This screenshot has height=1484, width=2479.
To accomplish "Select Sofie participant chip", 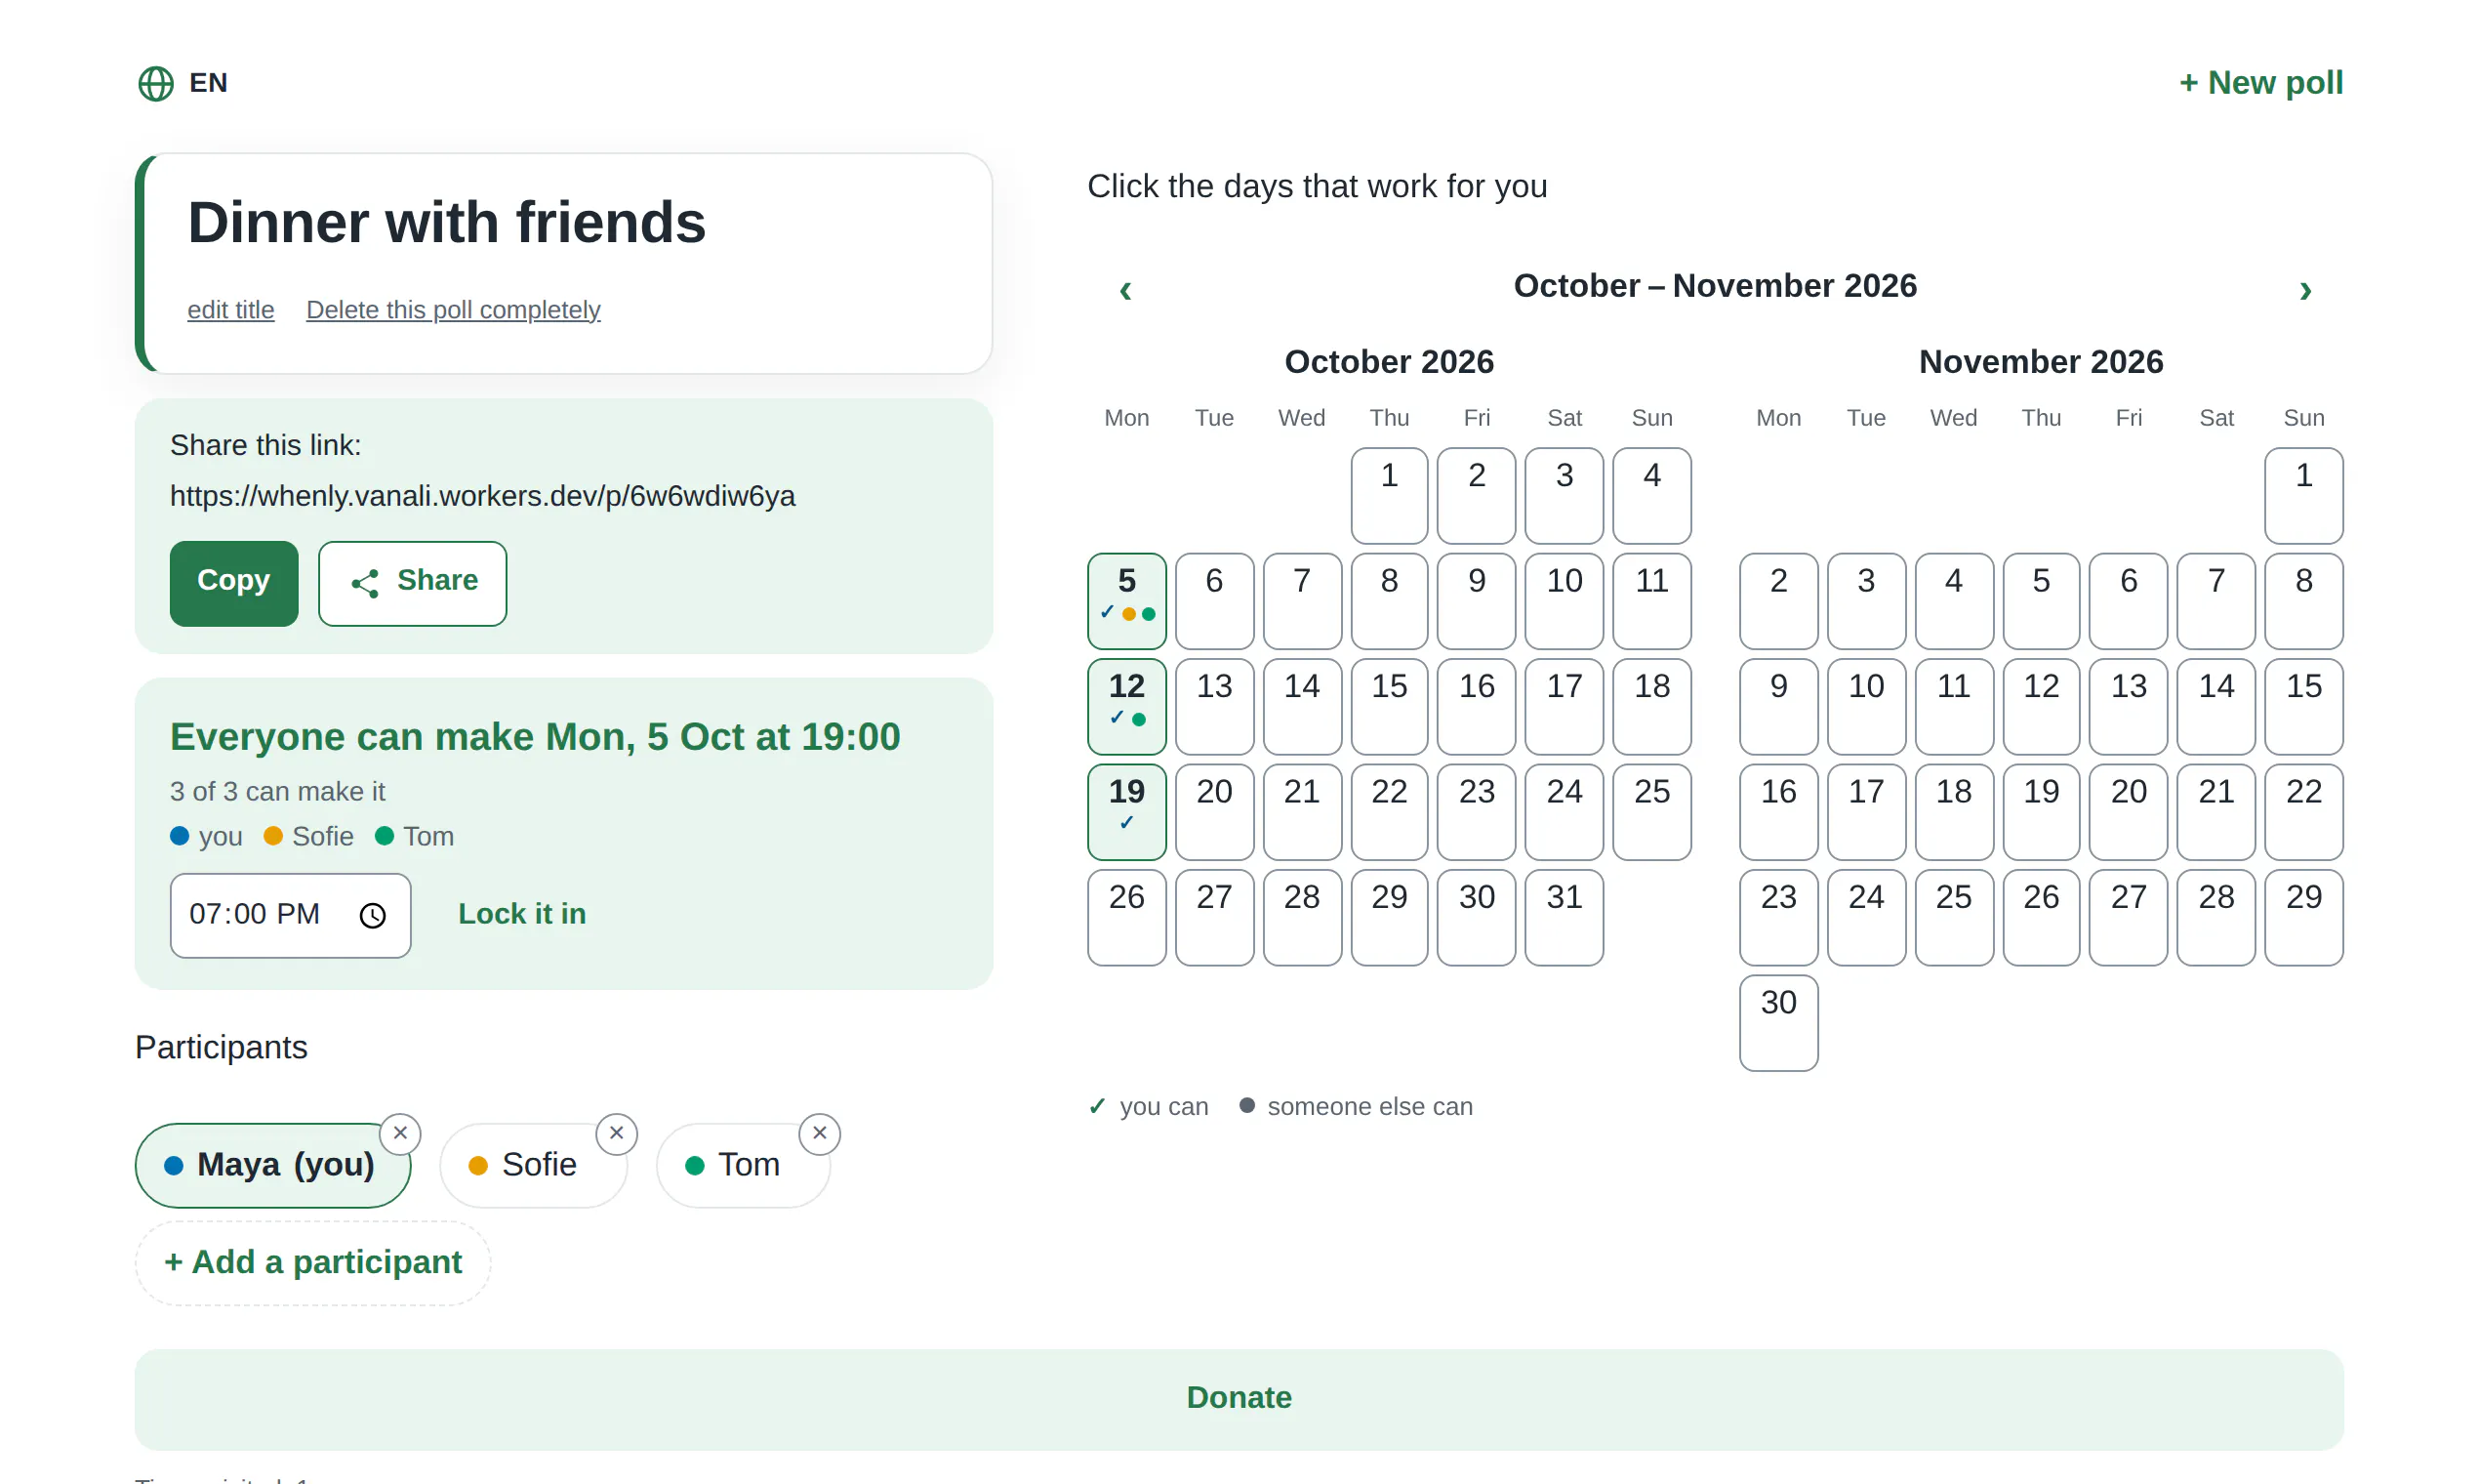I will point(533,1165).
